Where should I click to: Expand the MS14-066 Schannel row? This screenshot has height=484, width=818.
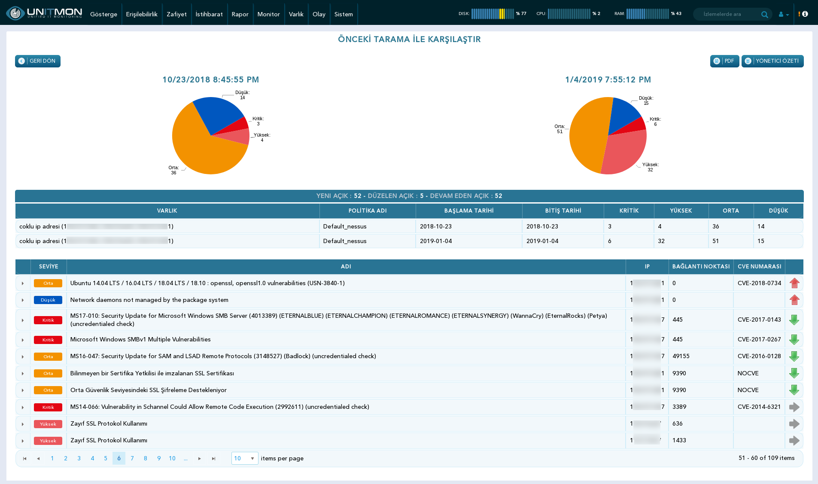click(23, 408)
